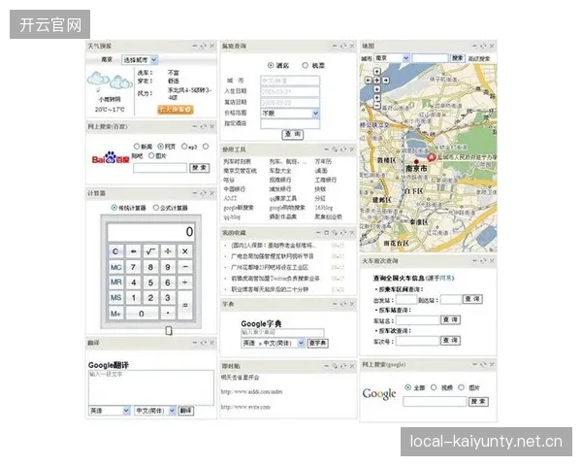This screenshot has width=582, height=466.
Task: Pan the map right with the arrow control
Action: click(386, 80)
